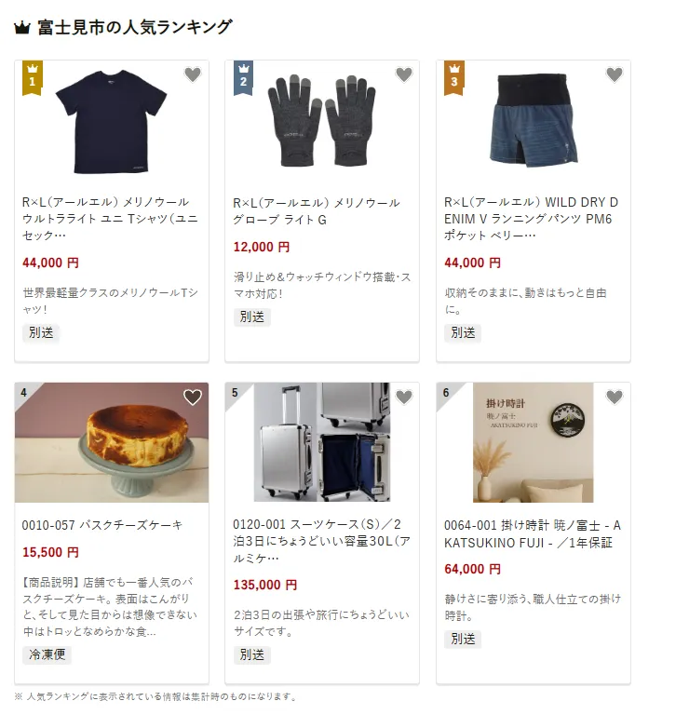Open the navy T-shirt product image
Screen dimensions: 689x728
click(111, 122)
